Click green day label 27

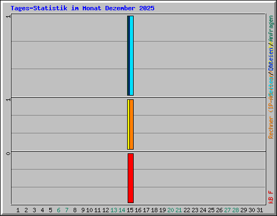tap(227, 210)
